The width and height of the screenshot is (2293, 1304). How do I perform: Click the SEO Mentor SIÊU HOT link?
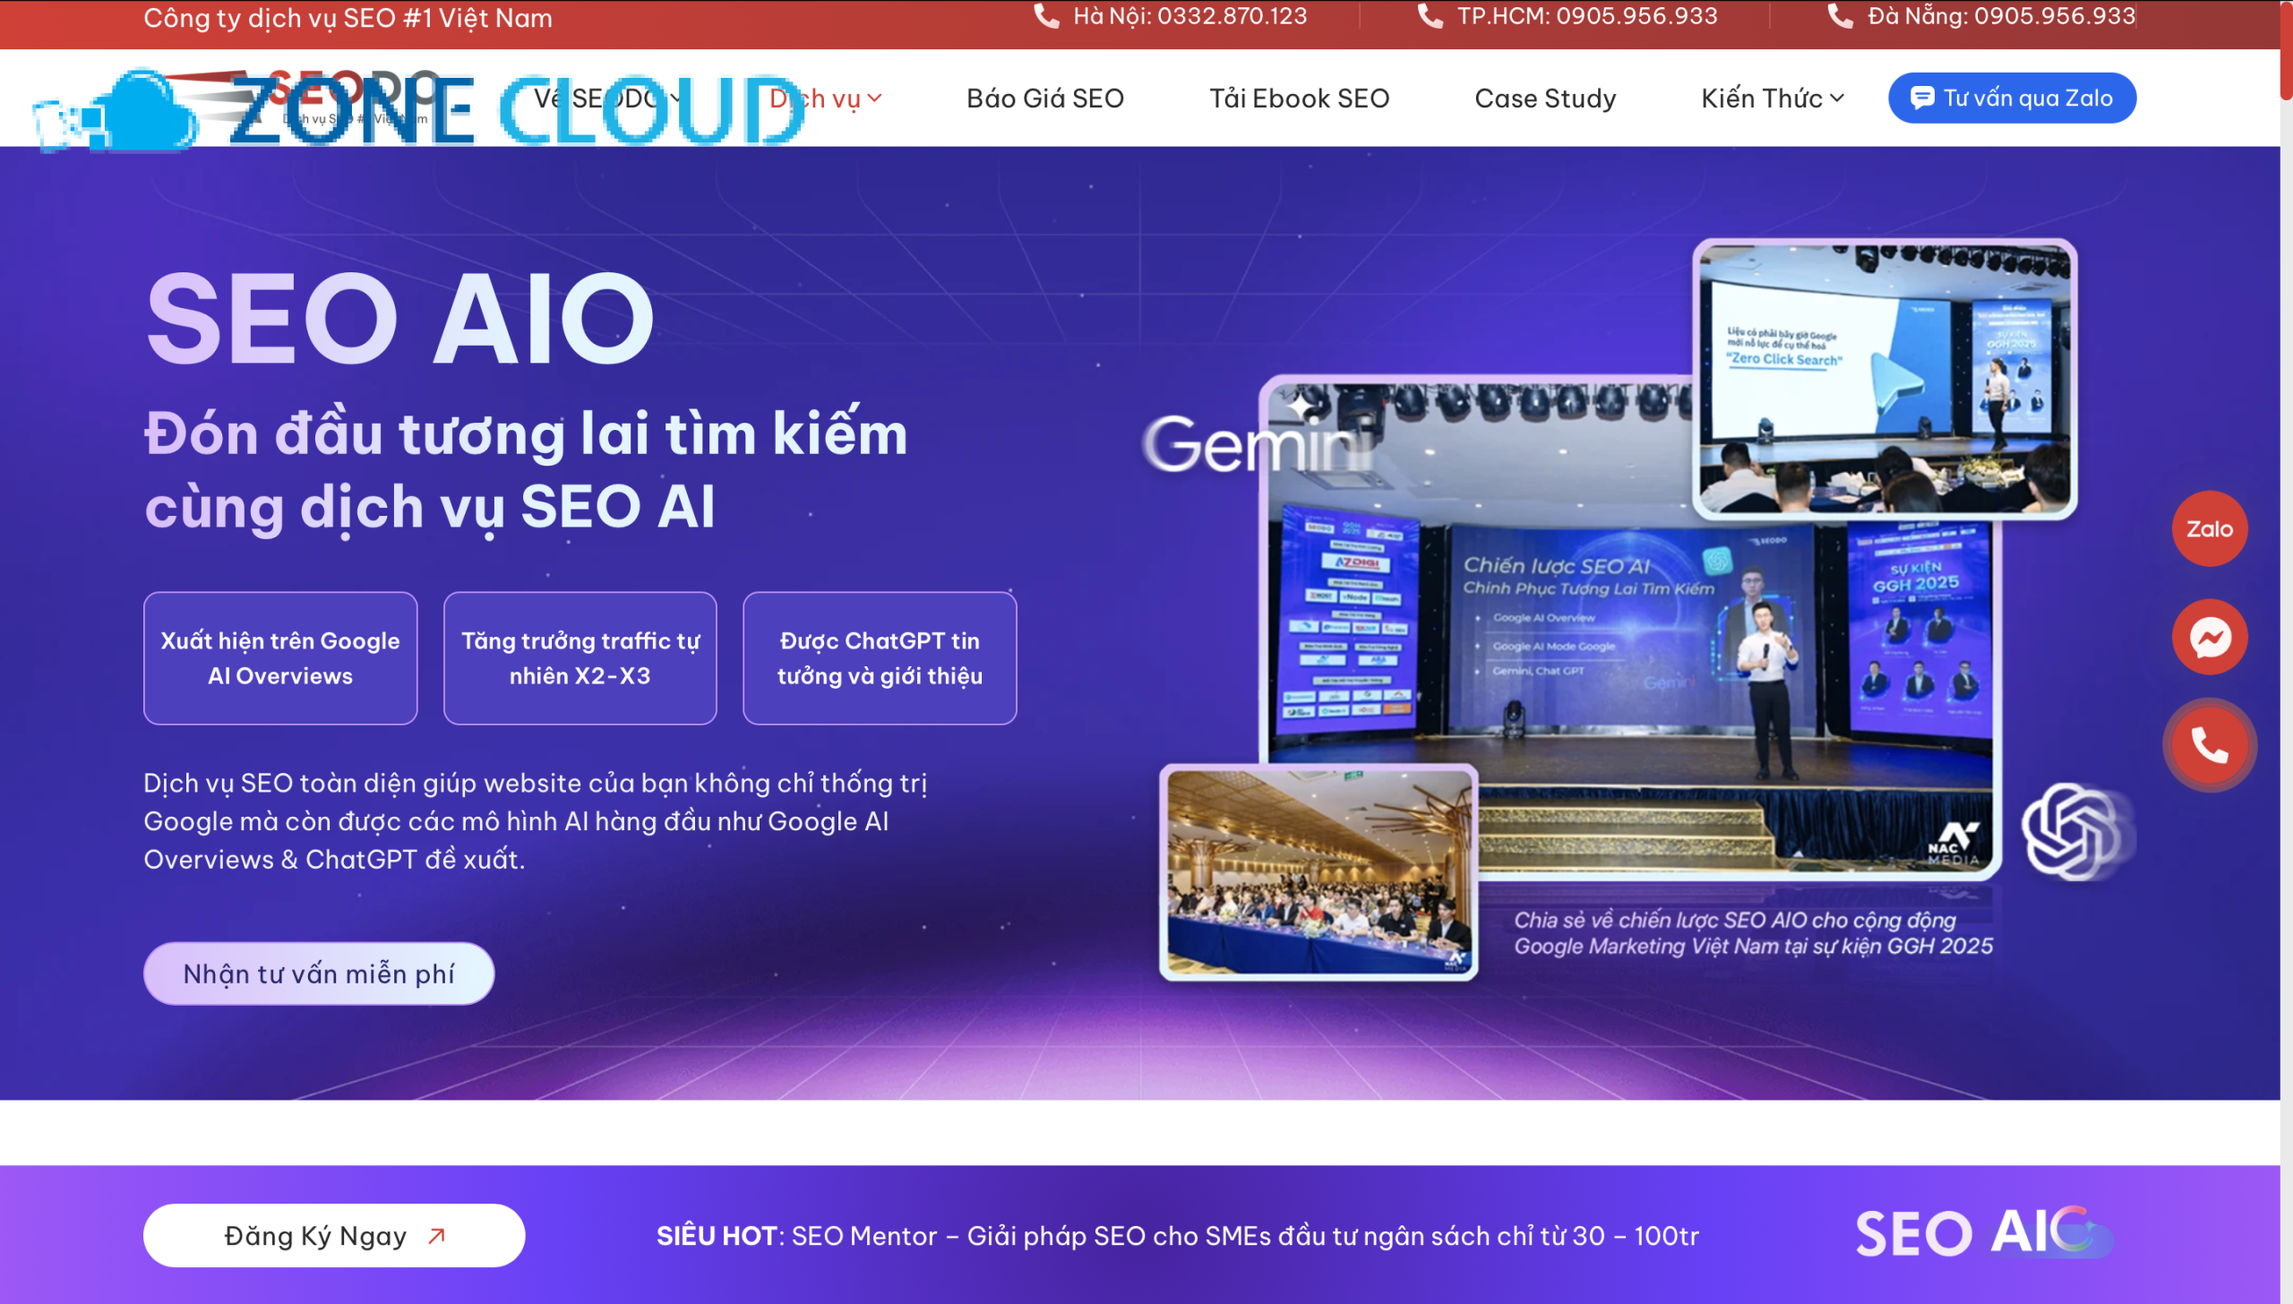click(x=1177, y=1236)
